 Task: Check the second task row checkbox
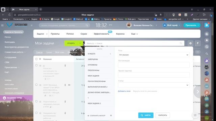(x=36, y=85)
